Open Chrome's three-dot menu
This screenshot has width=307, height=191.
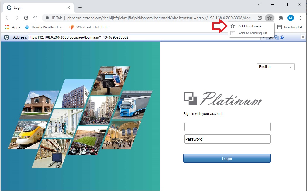[300, 18]
